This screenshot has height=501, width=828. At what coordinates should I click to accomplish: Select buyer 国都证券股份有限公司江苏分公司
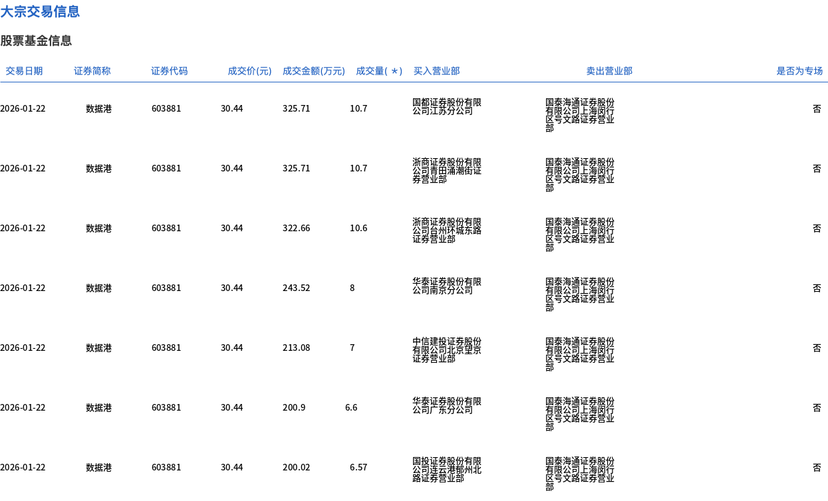coord(447,106)
